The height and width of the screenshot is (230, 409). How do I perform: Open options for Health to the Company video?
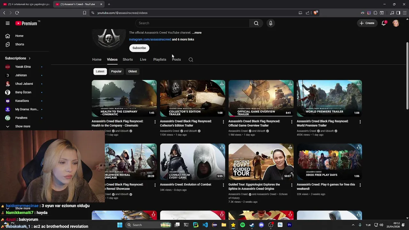(155, 122)
